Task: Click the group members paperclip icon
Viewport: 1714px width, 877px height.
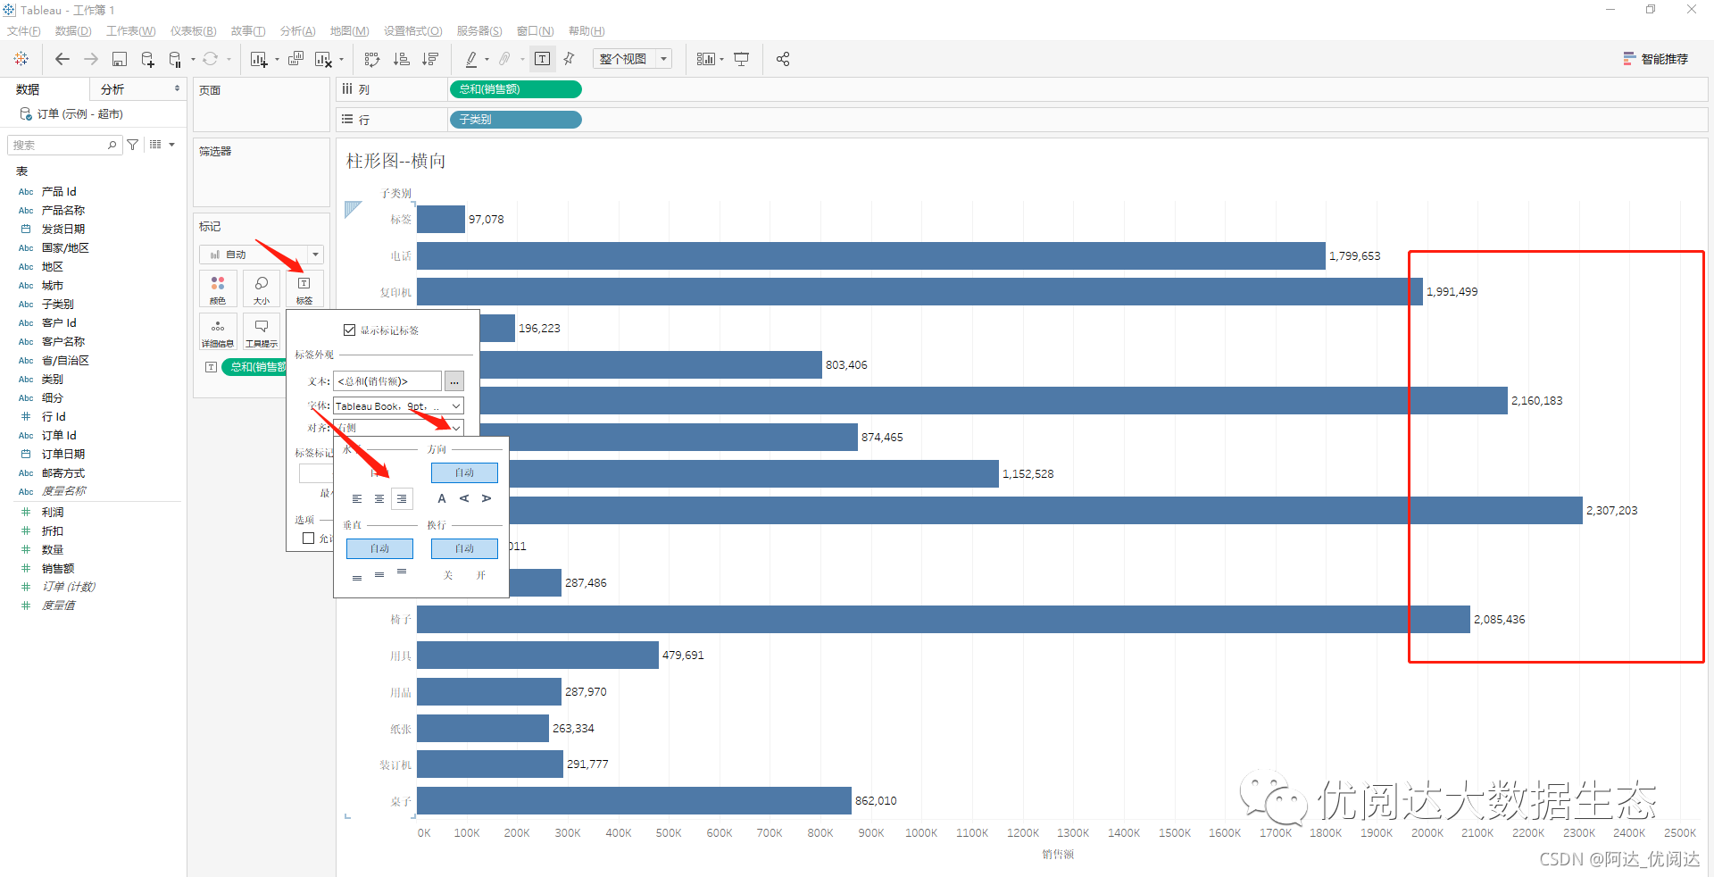Action: point(504,59)
